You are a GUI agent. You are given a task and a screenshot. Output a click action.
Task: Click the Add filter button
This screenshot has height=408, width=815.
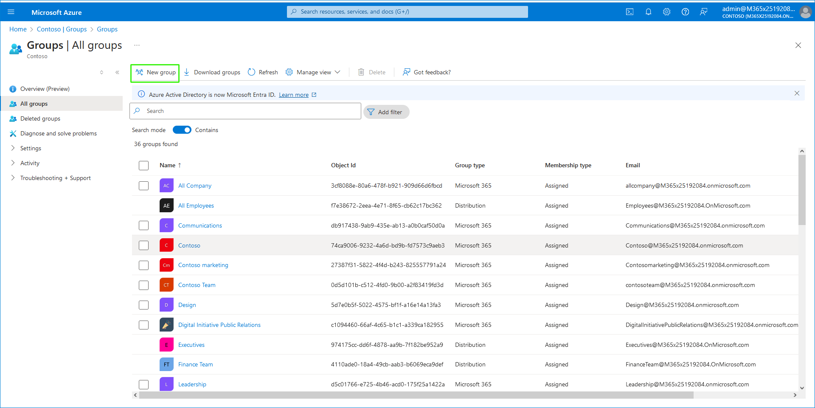coord(386,112)
